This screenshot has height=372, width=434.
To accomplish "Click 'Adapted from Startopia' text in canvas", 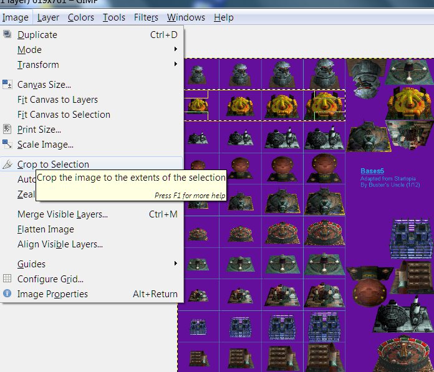I will pos(388,178).
